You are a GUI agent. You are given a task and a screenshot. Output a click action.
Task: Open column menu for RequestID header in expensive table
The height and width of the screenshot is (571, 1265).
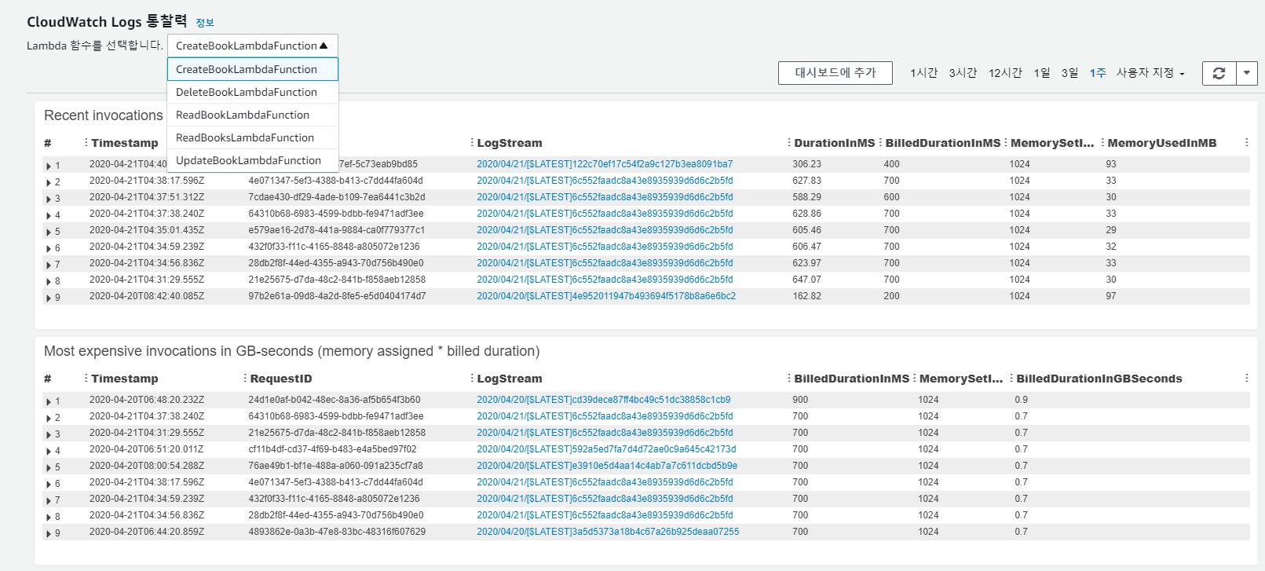tap(245, 378)
